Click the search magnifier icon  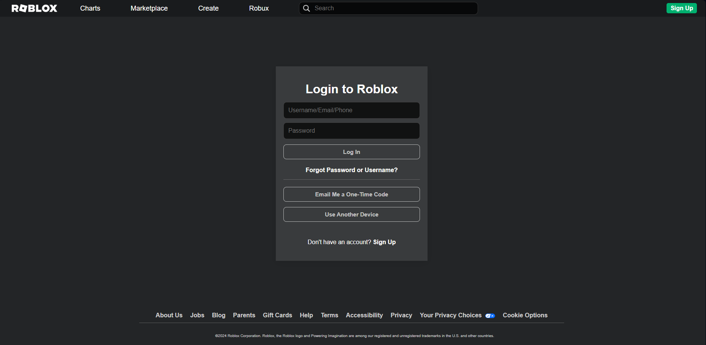tap(307, 8)
